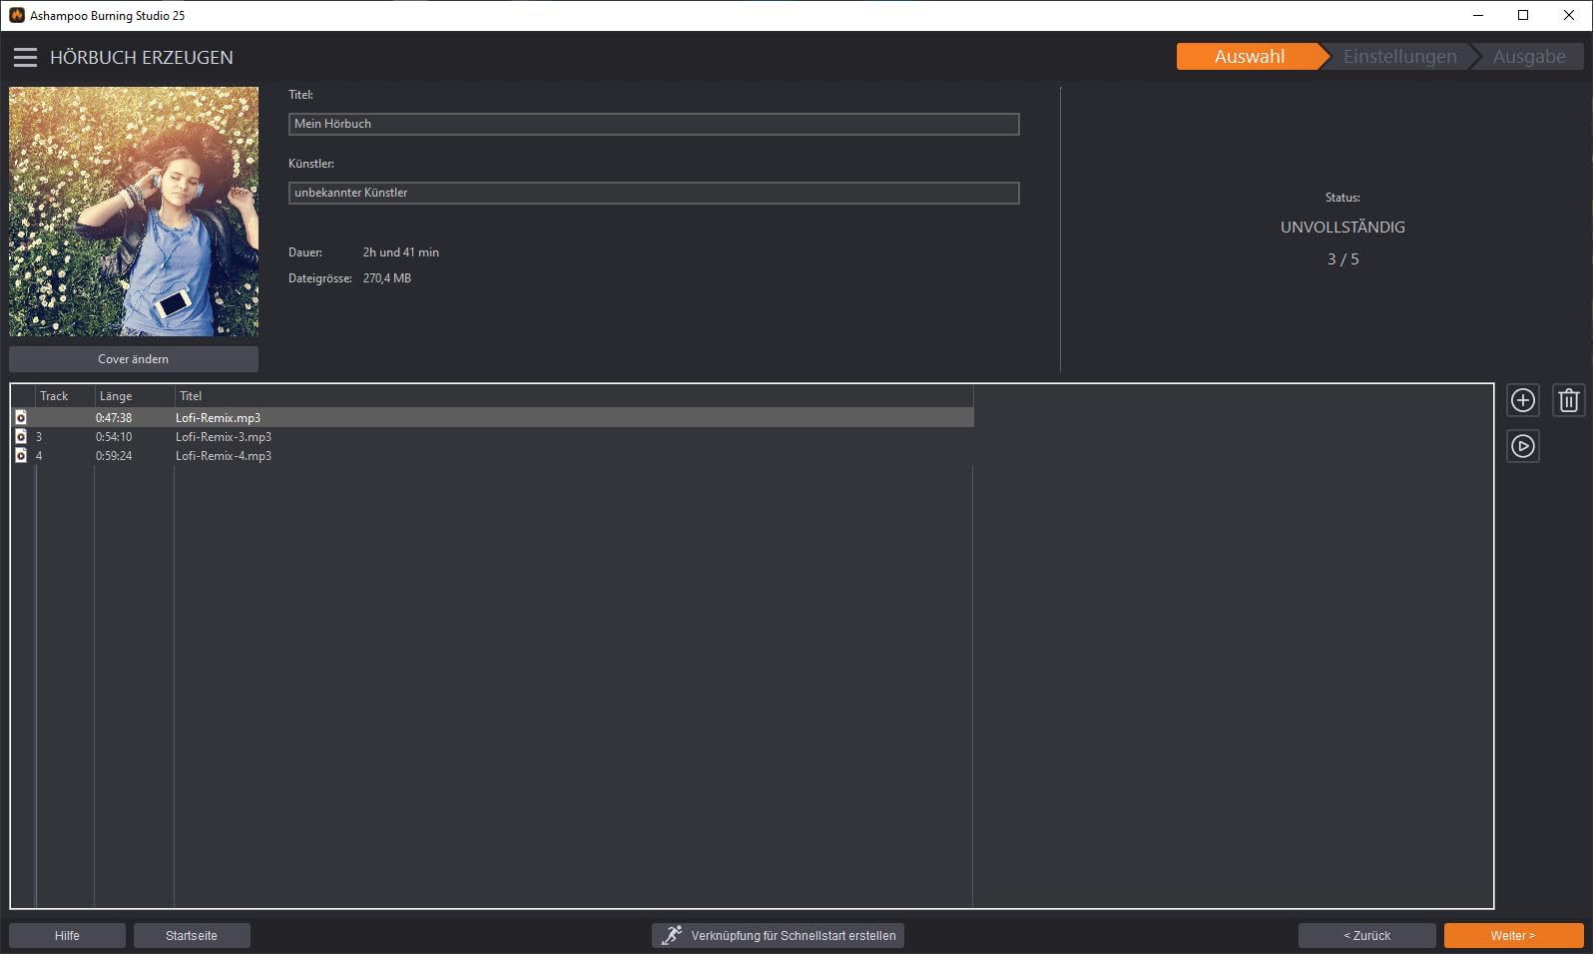The height and width of the screenshot is (954, 1593).
Task: Click the running-man quick start shortcut icon
Action: [x=672, y=935]
